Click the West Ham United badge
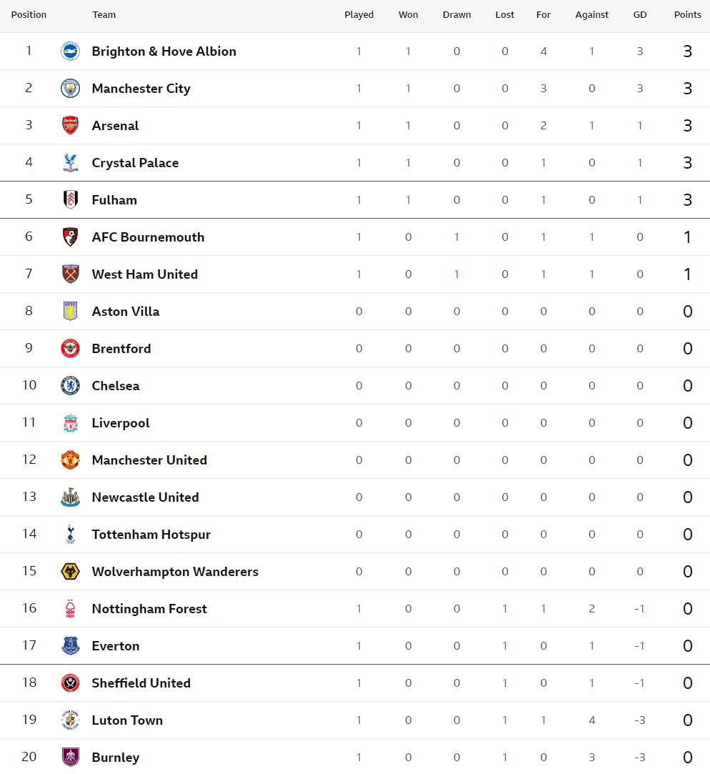This screenshot has width=710, height=774. (x=71, y=274)
